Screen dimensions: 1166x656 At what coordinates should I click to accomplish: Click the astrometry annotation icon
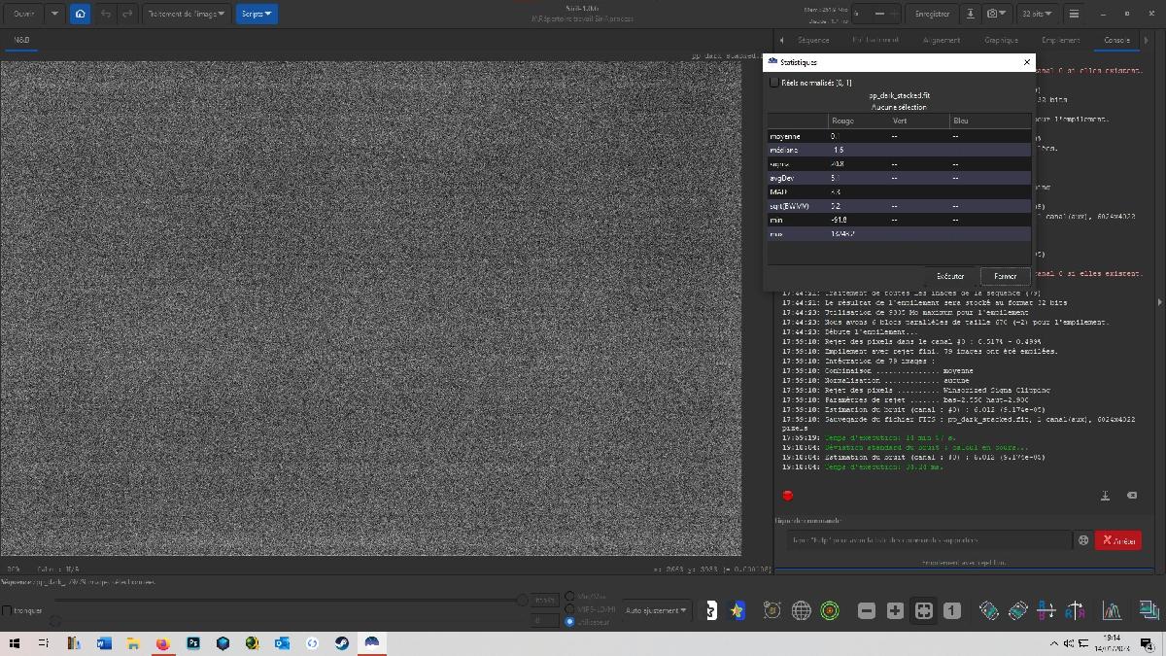(772, 610)
